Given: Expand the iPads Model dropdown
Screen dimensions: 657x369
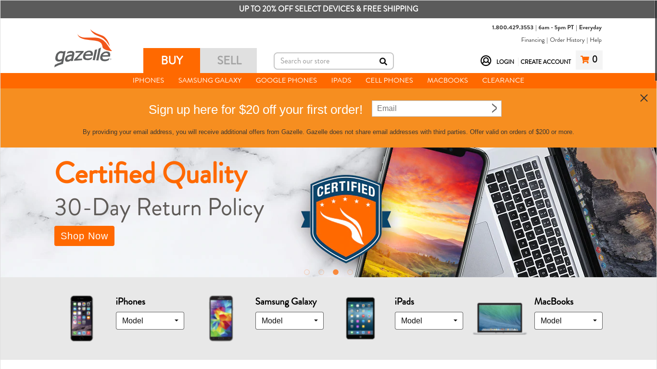Looking at the screenshot, I should pyautogui.click(x=429, y=320).
